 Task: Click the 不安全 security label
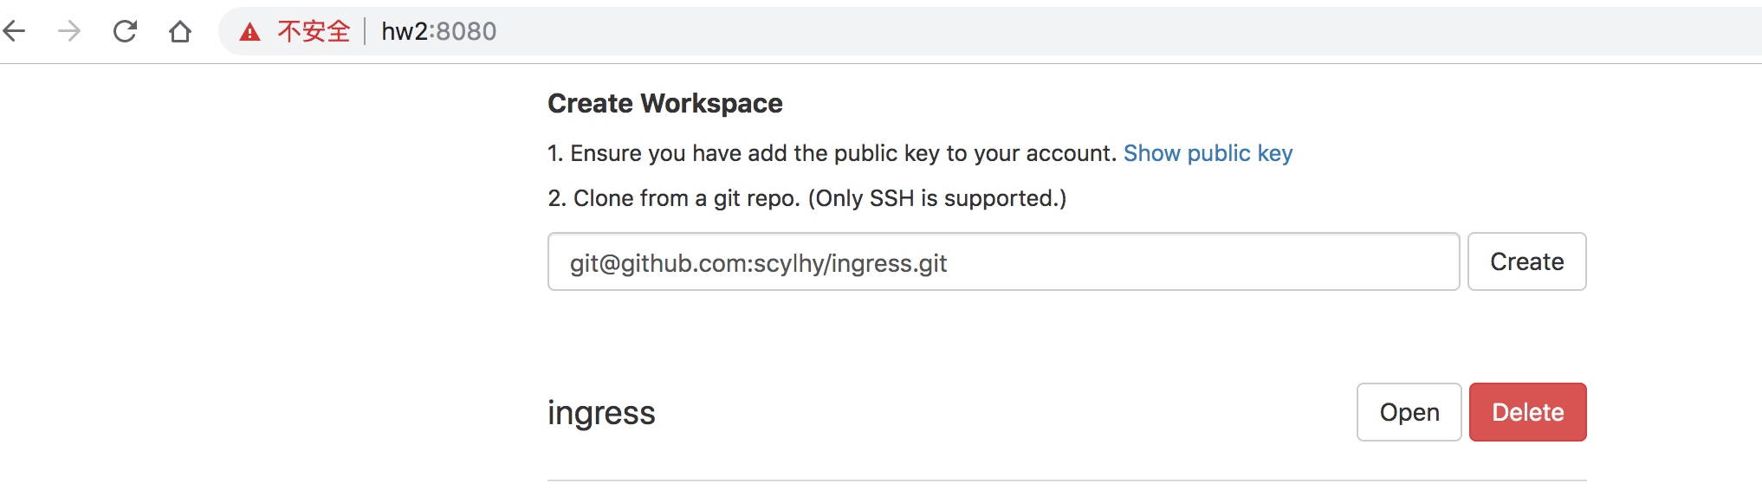pyautogui.click(x=314, y=32)
